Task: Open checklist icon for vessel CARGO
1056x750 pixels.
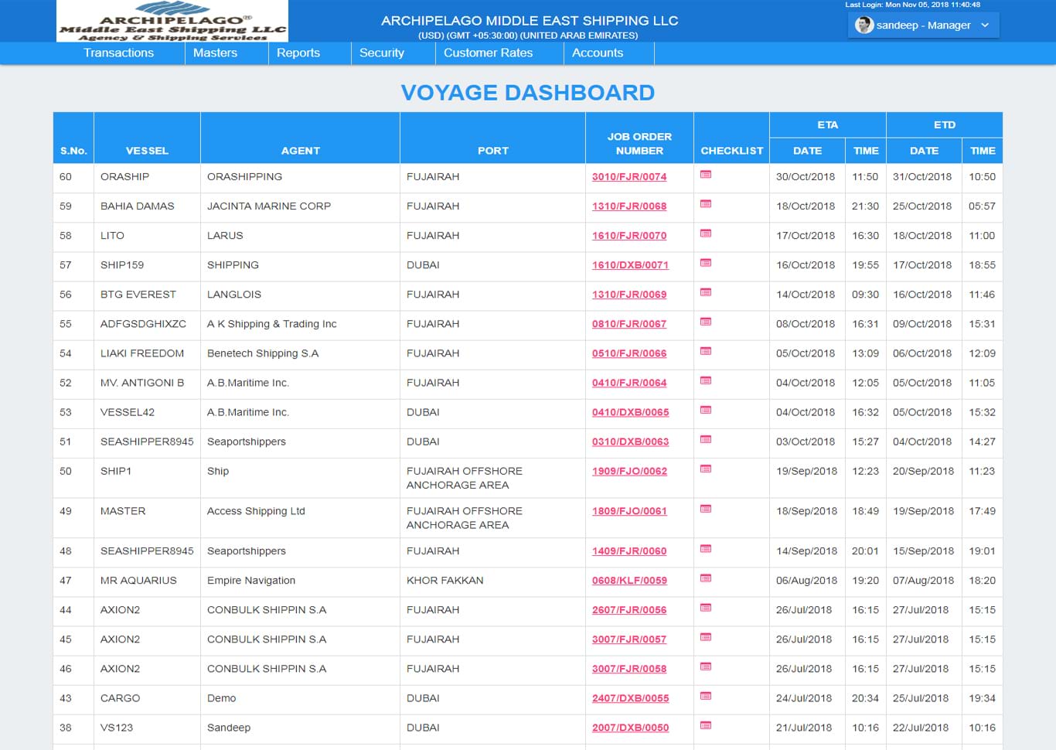Action: click(x=705, y=696)
